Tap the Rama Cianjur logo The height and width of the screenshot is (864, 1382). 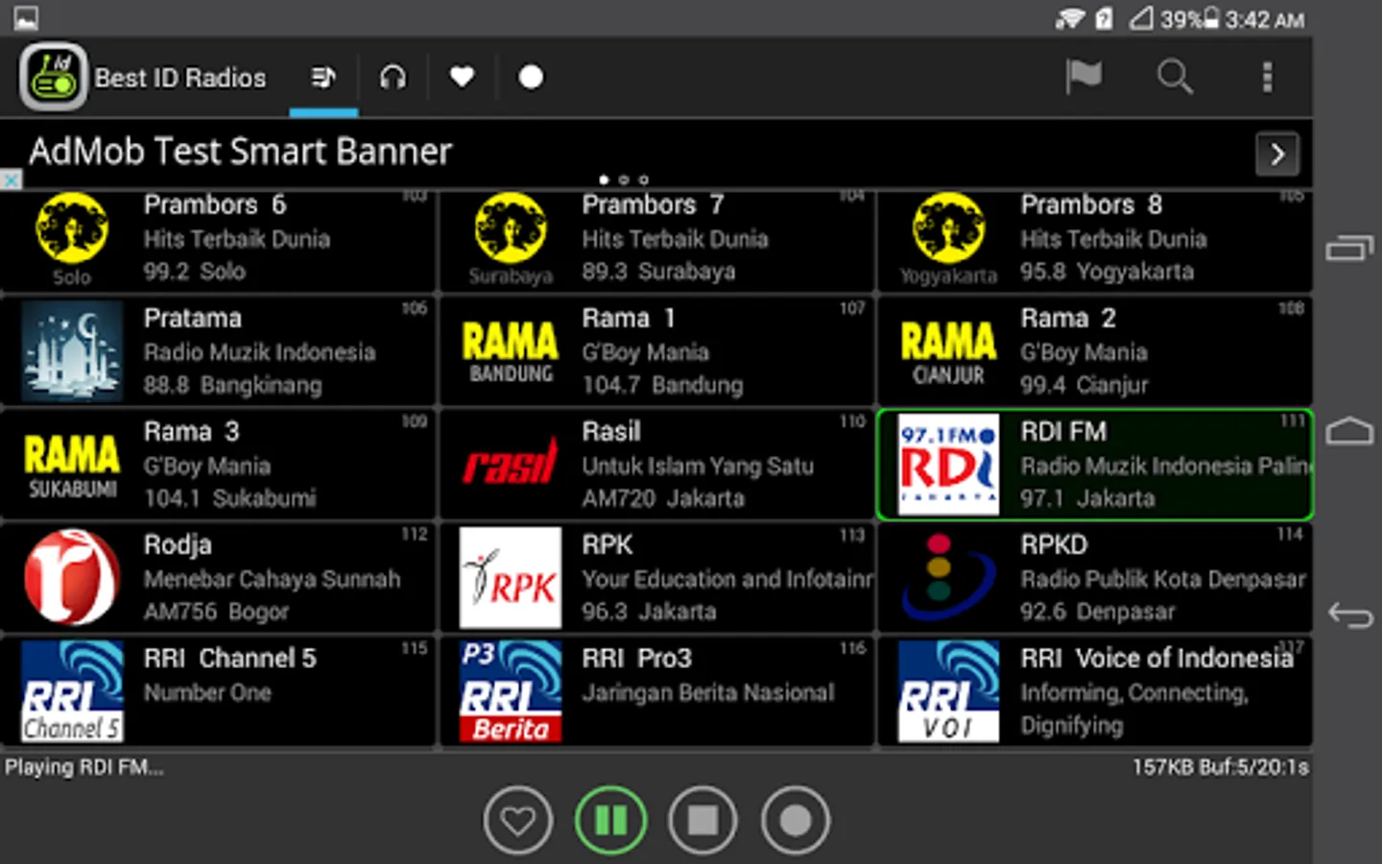point(948,350)
